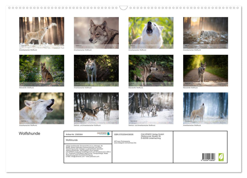
Task: Select the August wolfdog on forest path
Action: 206,70
